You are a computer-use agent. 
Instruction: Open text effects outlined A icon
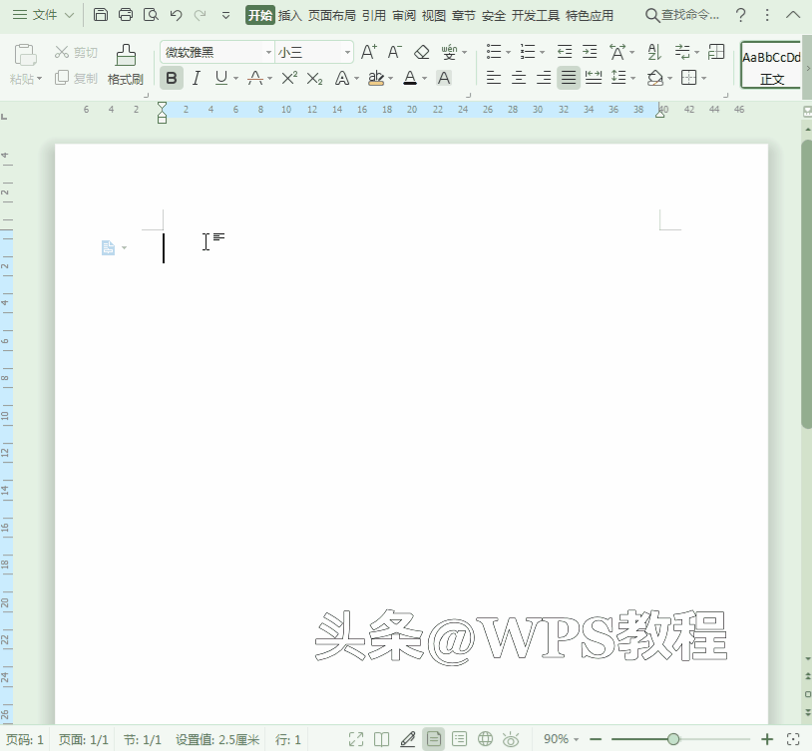(x=342, y=78)
